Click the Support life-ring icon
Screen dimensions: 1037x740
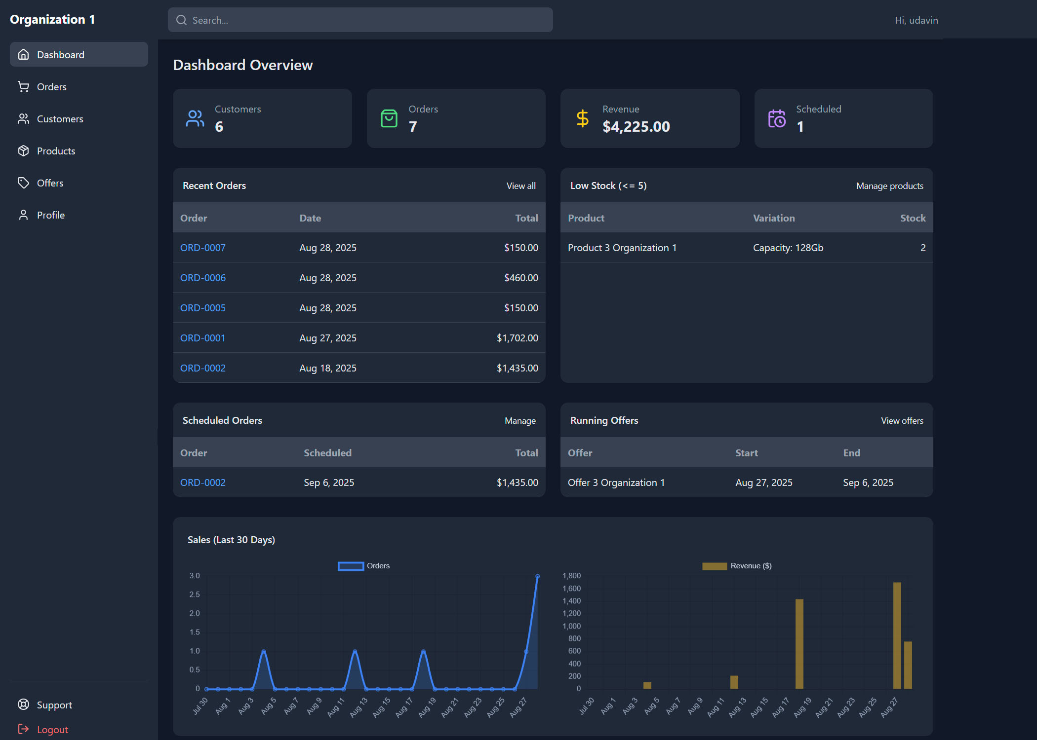click(x=24, y=704)
